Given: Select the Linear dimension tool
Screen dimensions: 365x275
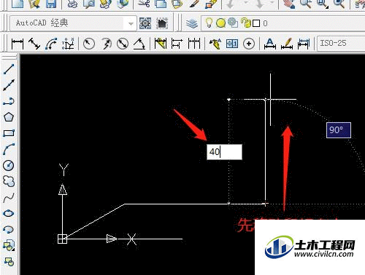Looking at the screenshot, I should [18, 44].
